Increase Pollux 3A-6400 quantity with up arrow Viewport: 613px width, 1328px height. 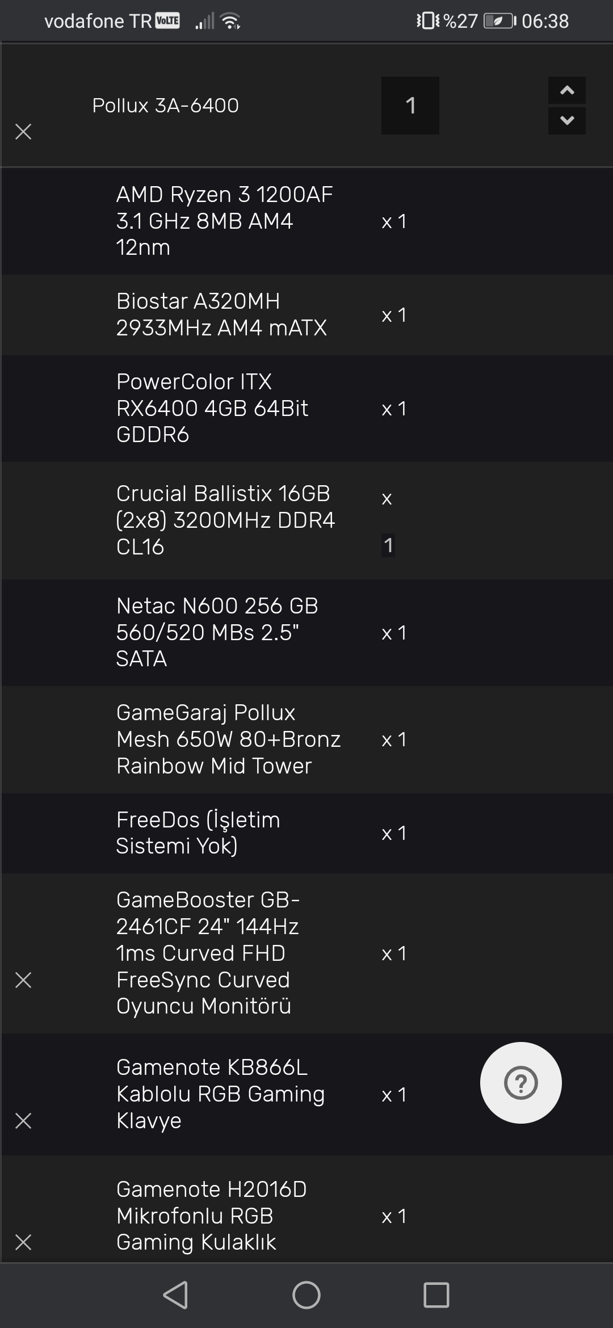[566, 91]
